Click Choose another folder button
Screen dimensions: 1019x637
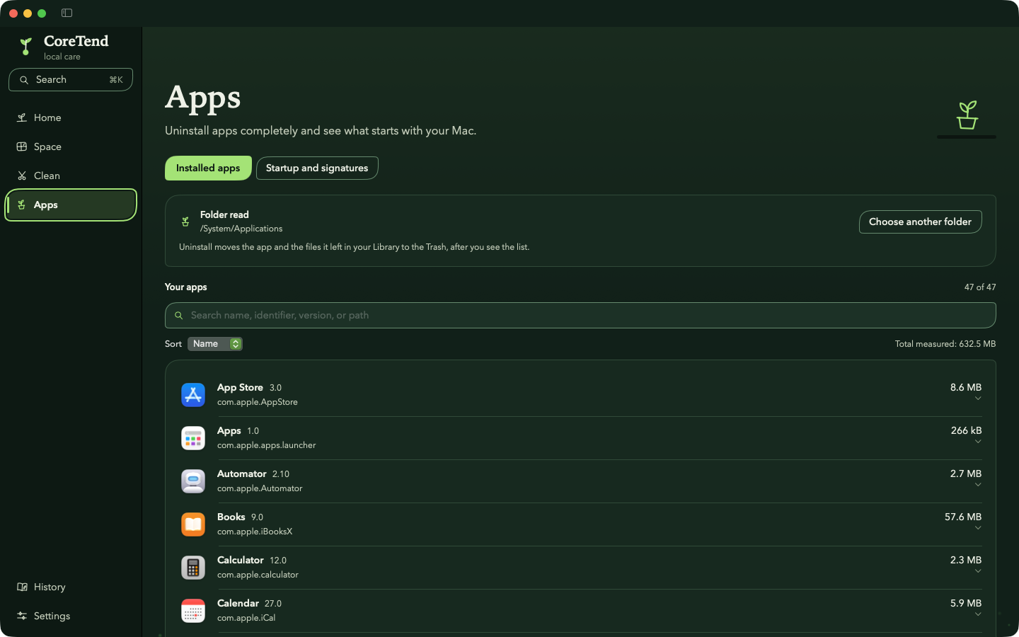tap(920, 222)
